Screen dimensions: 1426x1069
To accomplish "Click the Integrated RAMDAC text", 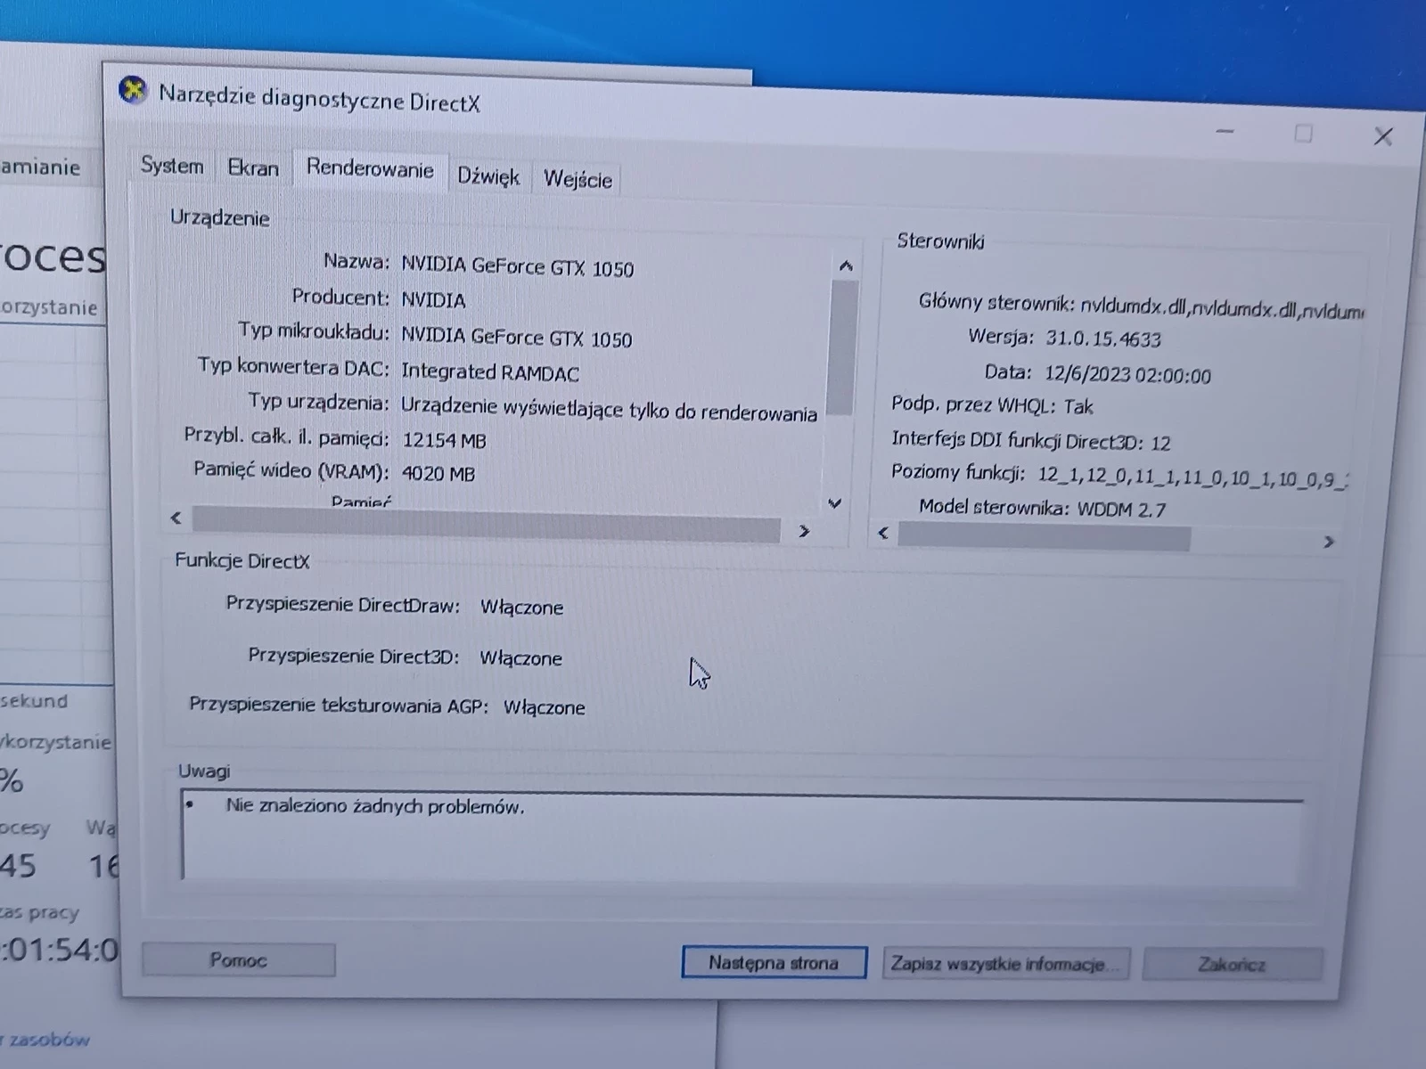I will coord(489,372).
